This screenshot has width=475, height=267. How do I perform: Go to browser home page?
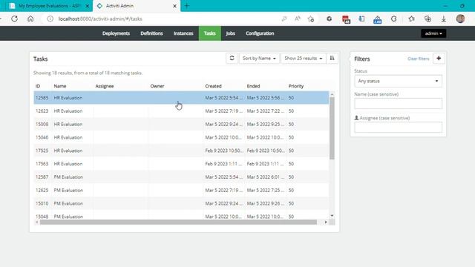click(30, 19)
